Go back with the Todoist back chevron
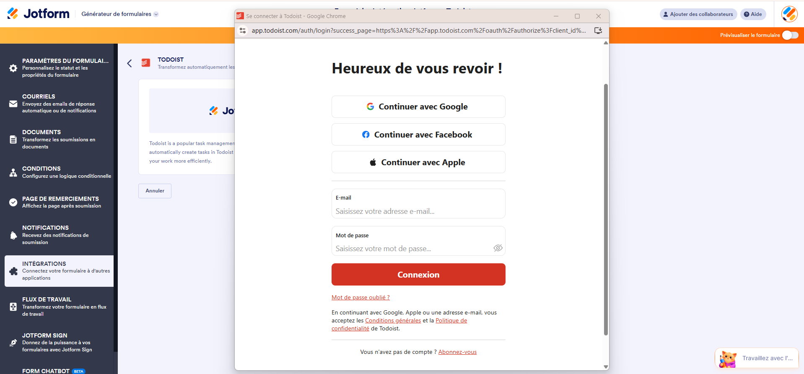 pyautogui.click(x=130, y=63)
